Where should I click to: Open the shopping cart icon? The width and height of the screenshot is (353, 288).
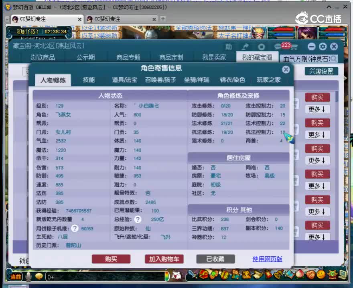point(294,47)
